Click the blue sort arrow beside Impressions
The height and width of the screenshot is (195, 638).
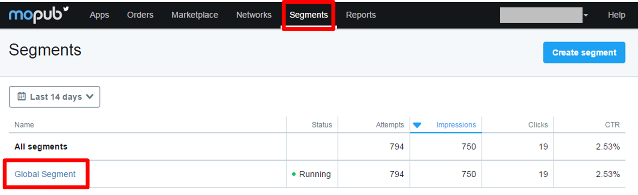pos(417,125)
